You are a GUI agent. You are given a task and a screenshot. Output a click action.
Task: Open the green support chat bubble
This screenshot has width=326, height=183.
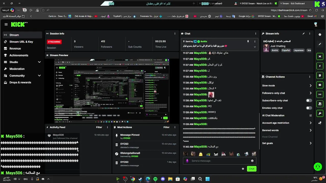click(x=318, y=167)
